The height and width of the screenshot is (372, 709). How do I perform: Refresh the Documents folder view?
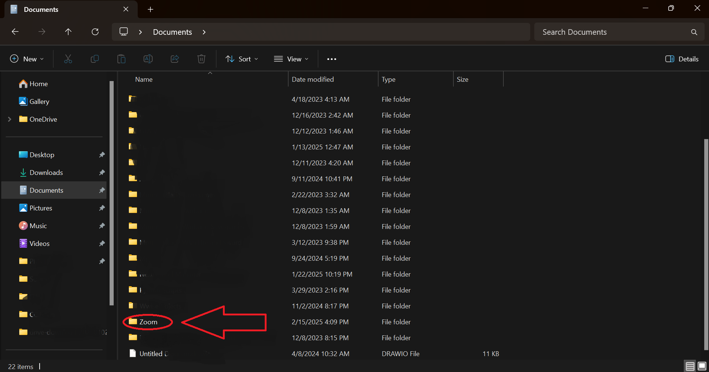click(x=95, y=32)
